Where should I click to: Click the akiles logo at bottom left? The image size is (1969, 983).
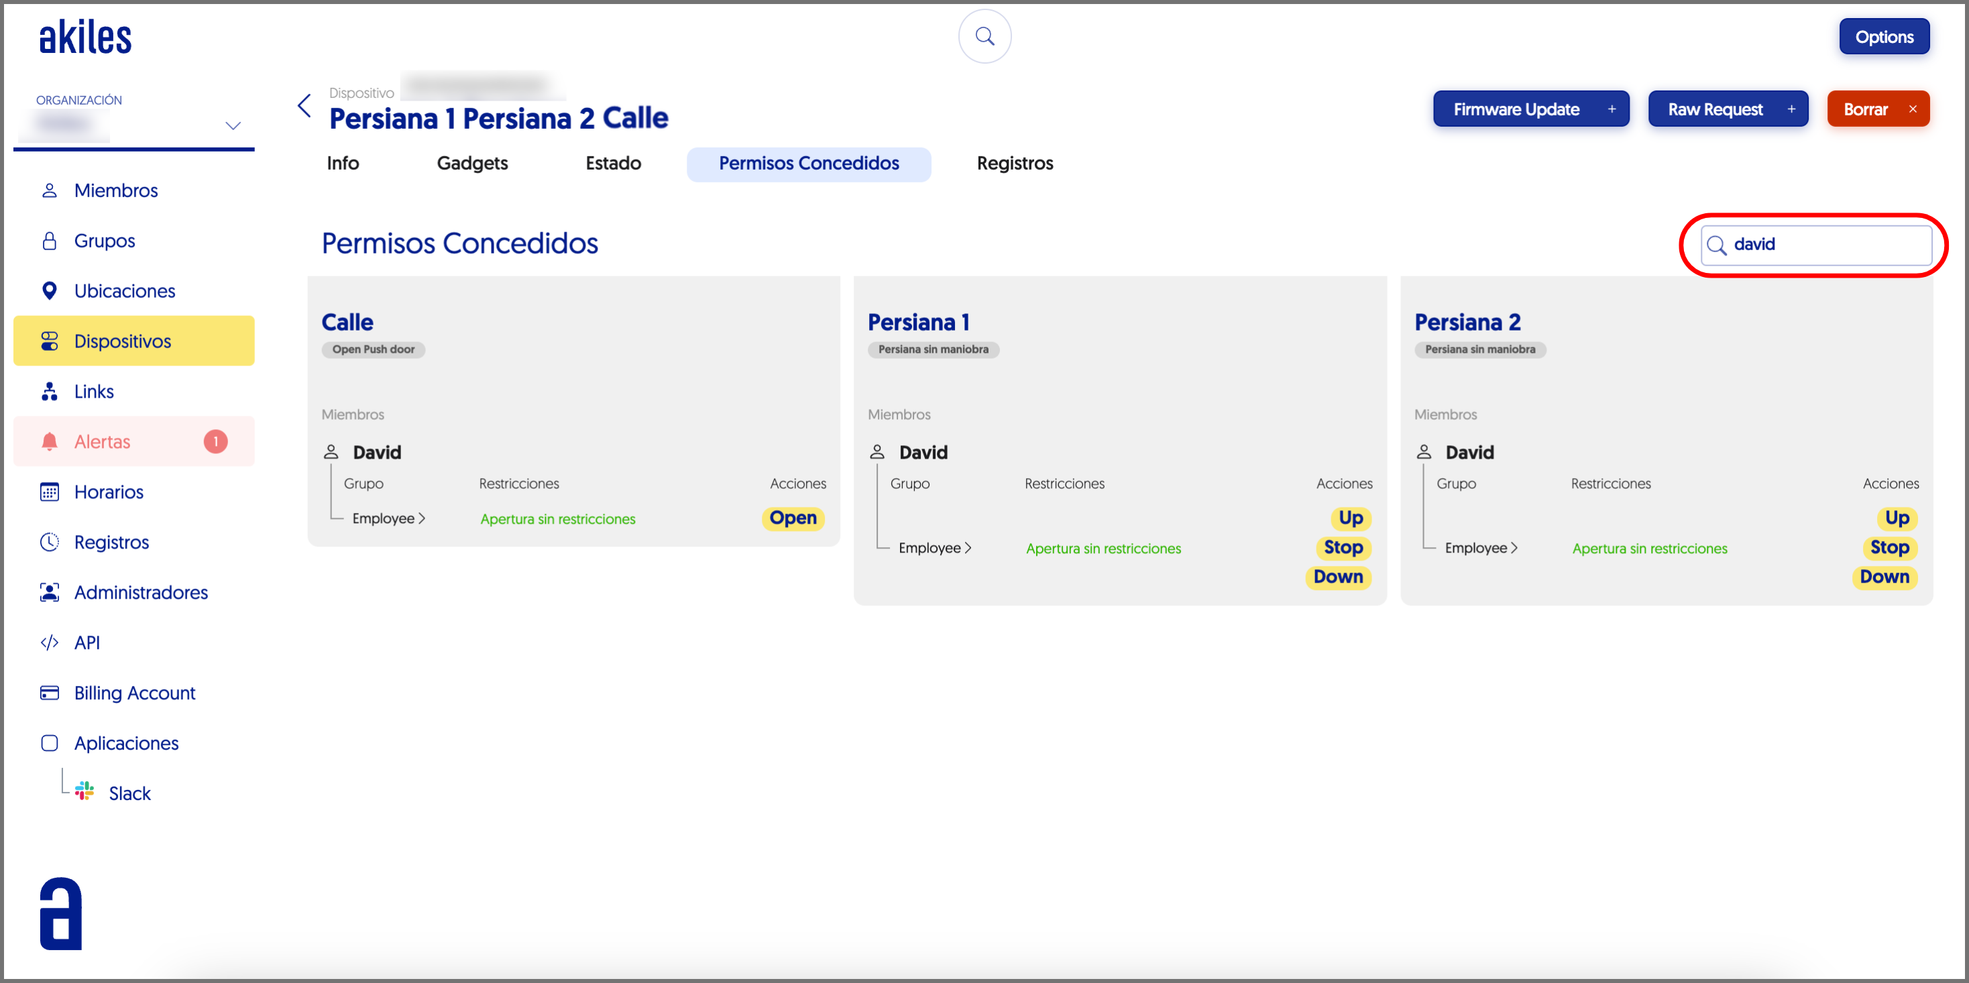pos(60,913)
